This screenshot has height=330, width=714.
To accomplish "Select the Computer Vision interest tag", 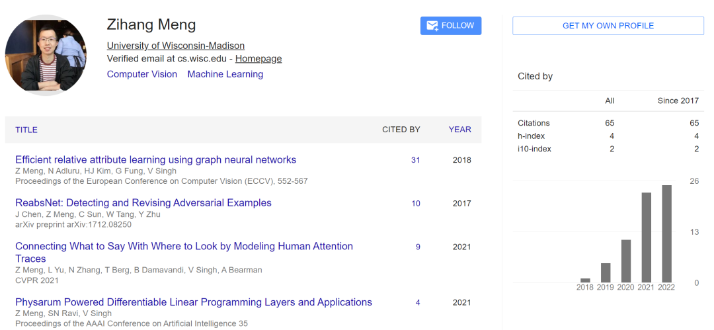I will (x=142, y=74).
